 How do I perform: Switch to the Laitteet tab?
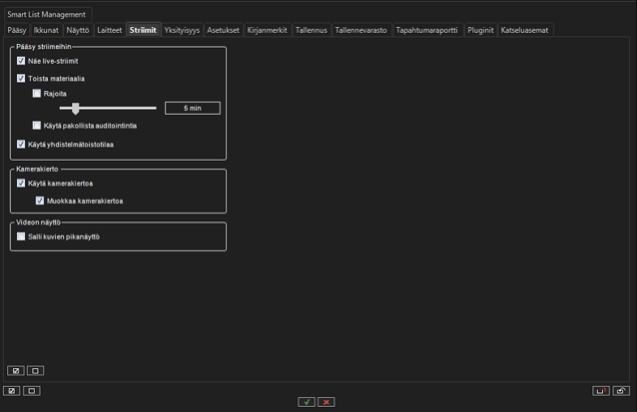coord(109,30)
